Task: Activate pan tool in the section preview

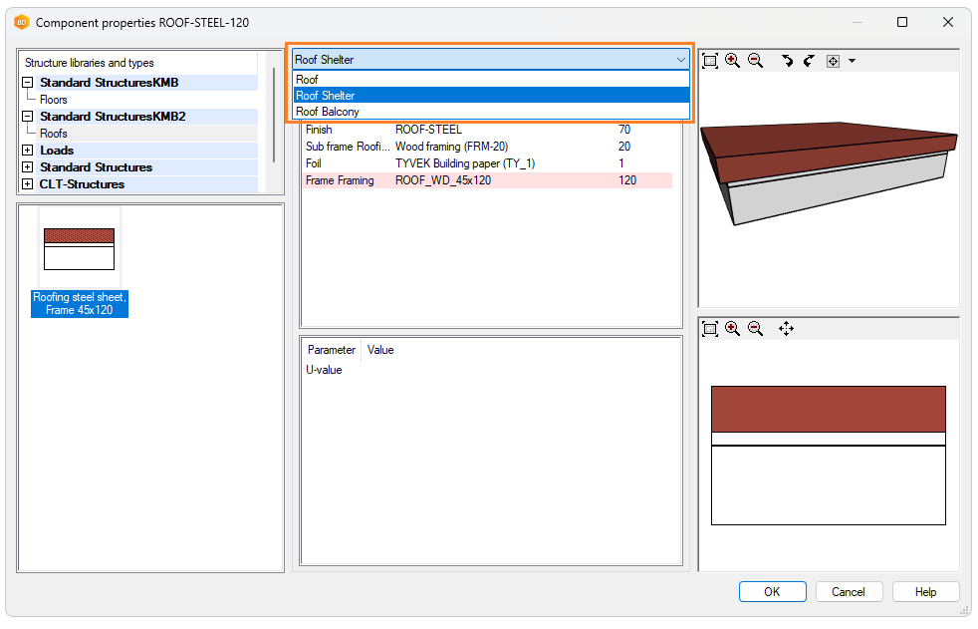Action: (786, 328)
